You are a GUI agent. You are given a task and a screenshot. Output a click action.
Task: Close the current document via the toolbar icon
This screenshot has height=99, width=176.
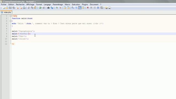(17, 8)
